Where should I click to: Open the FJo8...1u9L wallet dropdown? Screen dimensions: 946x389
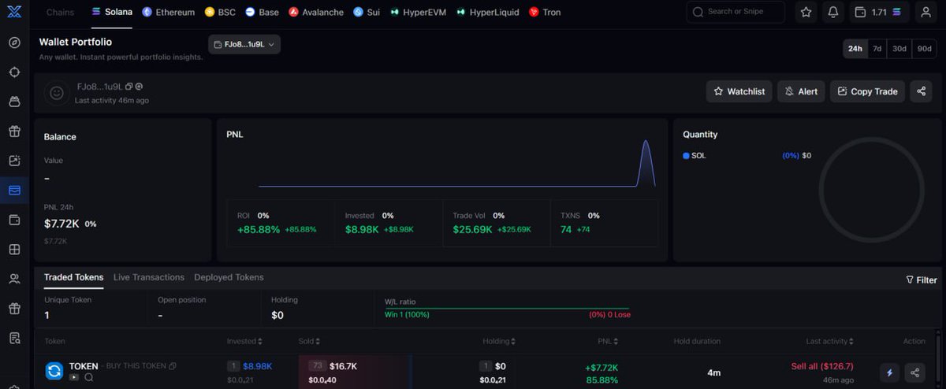[x=244, y=45]
